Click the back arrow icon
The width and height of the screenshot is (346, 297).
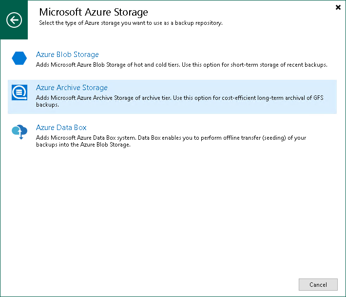pos(14,20)
